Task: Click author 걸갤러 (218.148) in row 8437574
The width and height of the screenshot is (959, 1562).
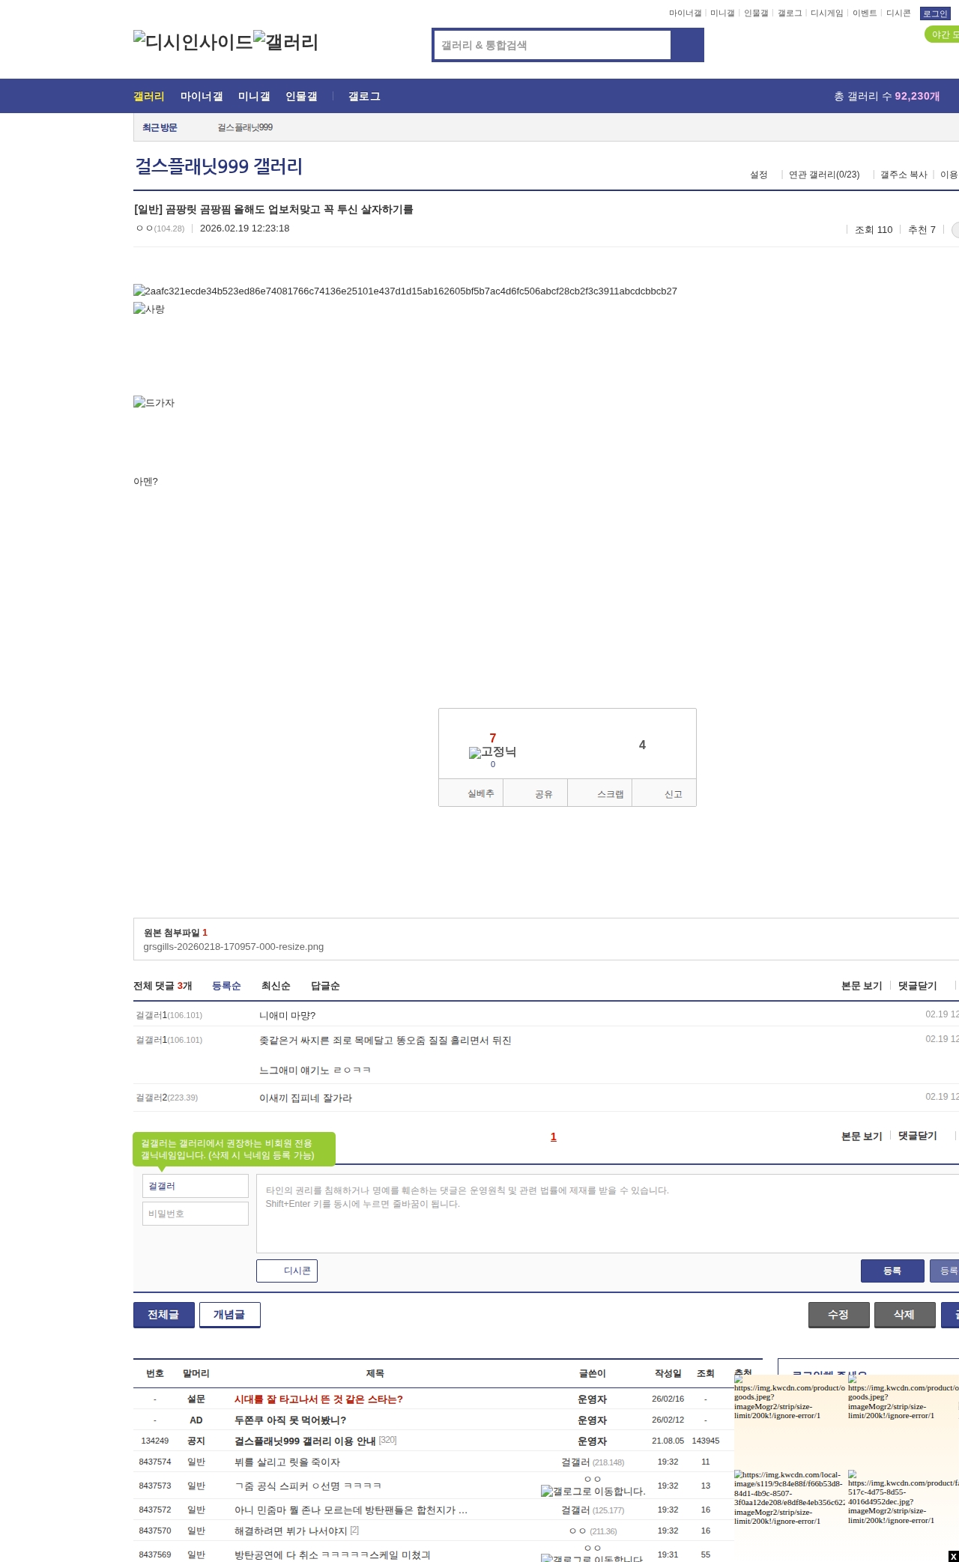Action: click(x=593, y=1462)
